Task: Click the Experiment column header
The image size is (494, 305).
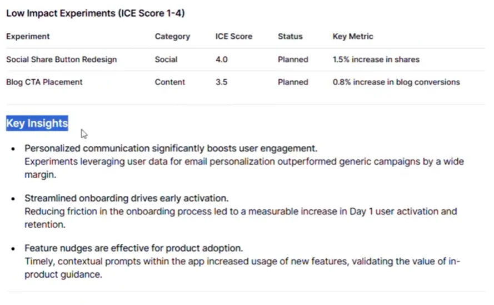Action: point(28,36)
